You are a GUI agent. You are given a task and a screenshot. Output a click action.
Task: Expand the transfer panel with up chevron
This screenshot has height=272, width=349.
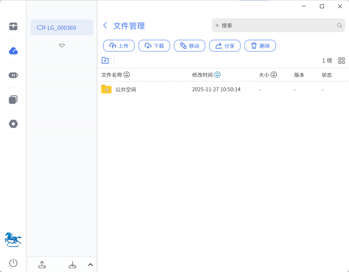[x=90, y=265]
